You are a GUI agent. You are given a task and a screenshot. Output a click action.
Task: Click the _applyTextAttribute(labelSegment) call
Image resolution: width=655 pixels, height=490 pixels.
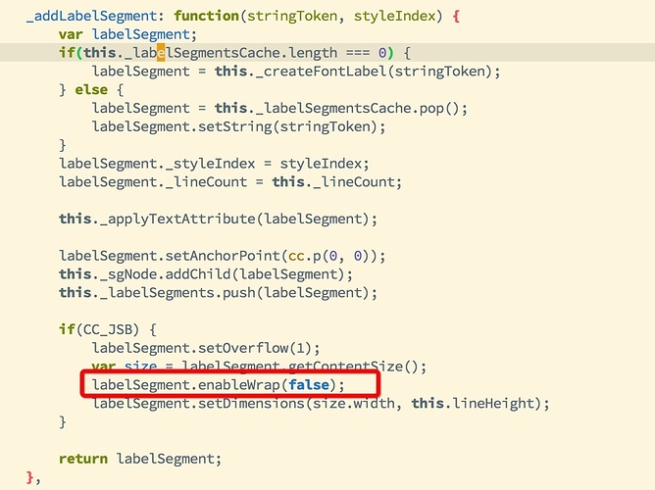click(x=238, y=220)
